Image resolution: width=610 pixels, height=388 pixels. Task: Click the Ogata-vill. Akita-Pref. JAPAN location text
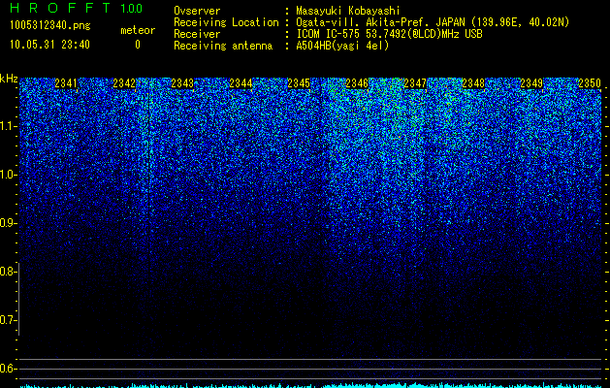433,22
